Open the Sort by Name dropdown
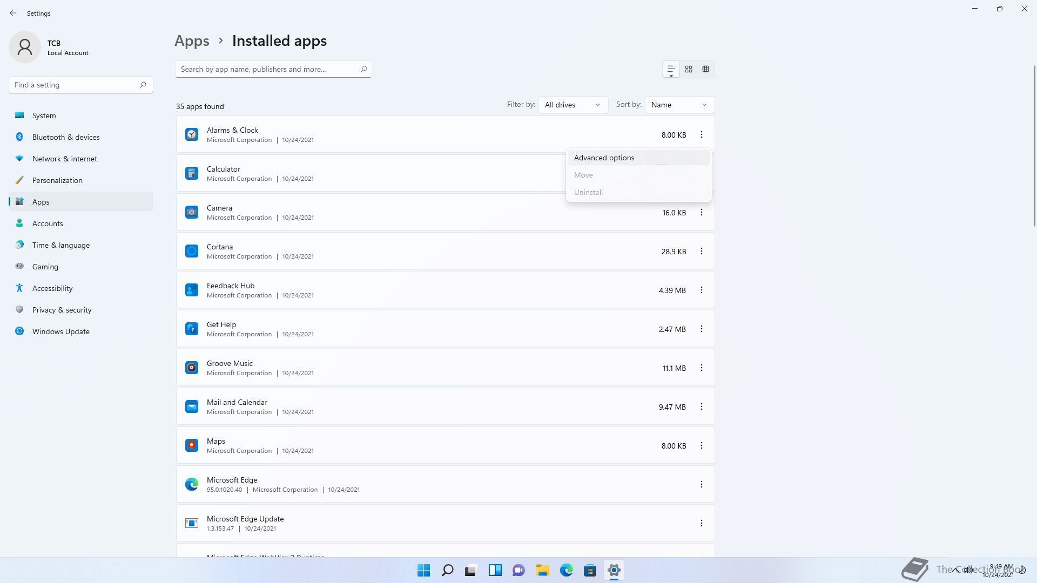Viewport: 1037px width, 583px height. [679, 105]
